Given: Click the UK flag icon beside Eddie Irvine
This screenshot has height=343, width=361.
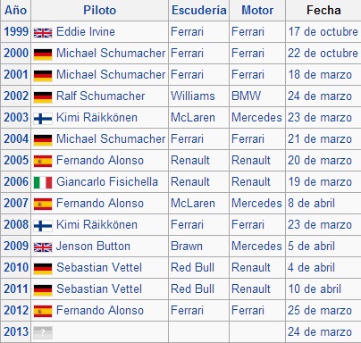Looking at the screenshot, I should 43,32.
